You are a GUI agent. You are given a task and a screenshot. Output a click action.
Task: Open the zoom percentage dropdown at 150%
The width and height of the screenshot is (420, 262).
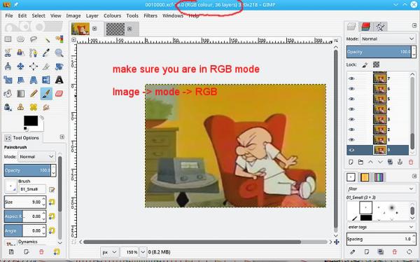(x=143, y=252)
